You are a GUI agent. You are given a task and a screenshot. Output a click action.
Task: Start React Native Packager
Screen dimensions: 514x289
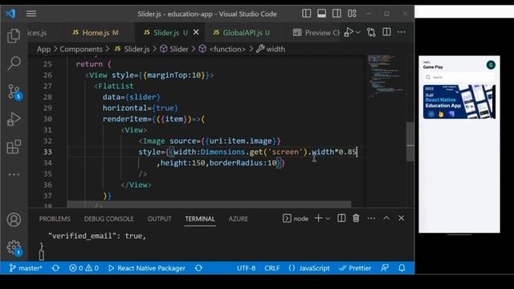click(x=146, y=268)
